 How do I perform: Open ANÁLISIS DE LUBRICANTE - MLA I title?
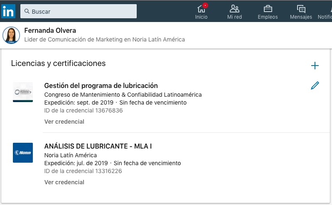(x=98, y=146)
